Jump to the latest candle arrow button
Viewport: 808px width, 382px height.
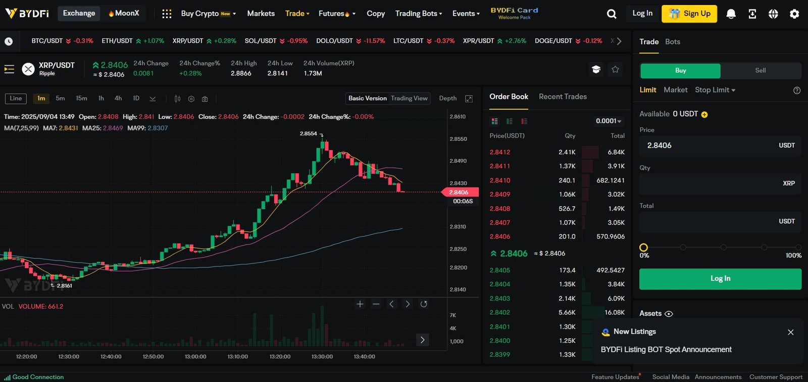coord(423,340)
